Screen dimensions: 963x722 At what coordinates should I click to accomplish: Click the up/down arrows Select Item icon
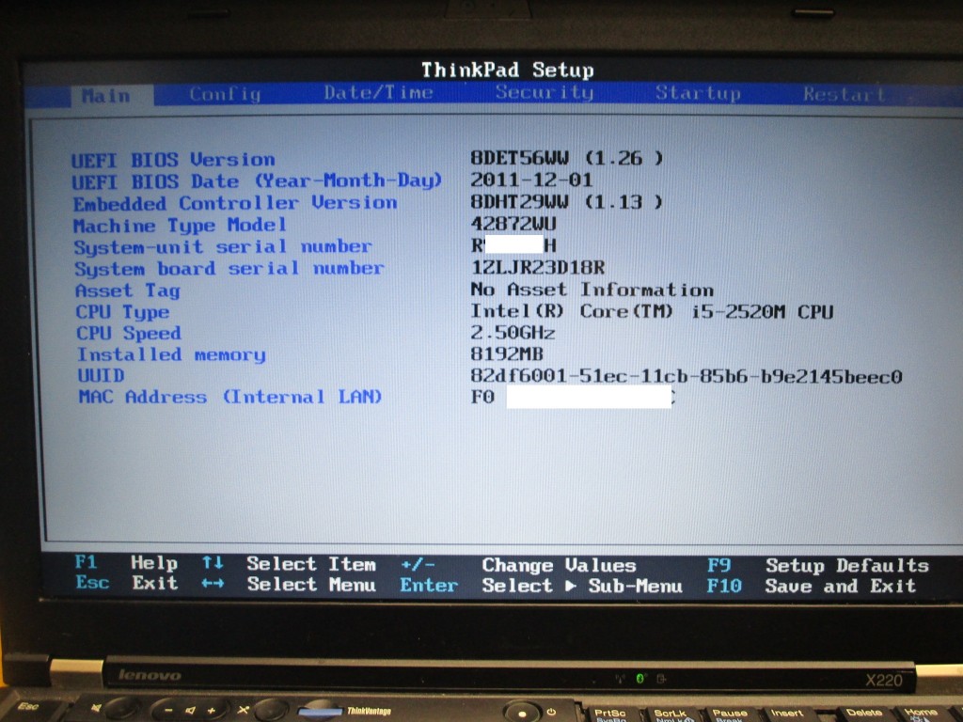click(213, 562)
